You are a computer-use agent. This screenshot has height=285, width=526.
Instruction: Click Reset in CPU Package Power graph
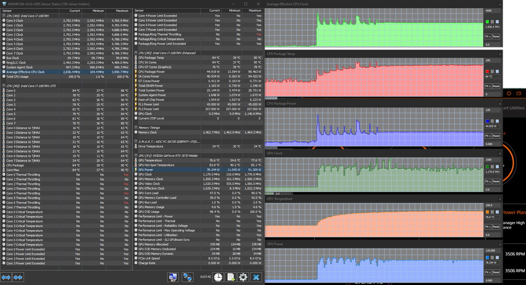tap(496, 136)
